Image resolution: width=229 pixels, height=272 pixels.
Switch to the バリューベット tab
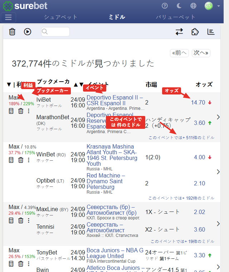point(175,17)
